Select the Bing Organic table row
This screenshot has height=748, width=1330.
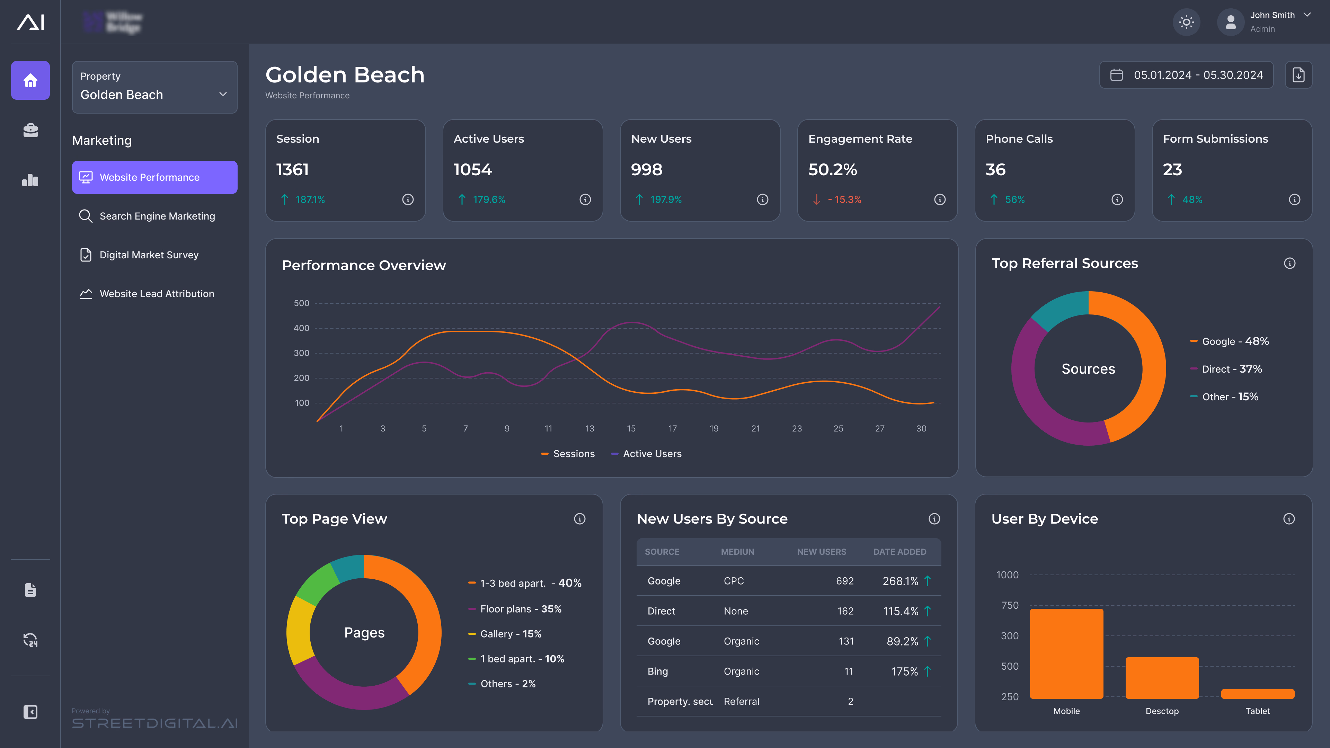click(x=789, y=671)
